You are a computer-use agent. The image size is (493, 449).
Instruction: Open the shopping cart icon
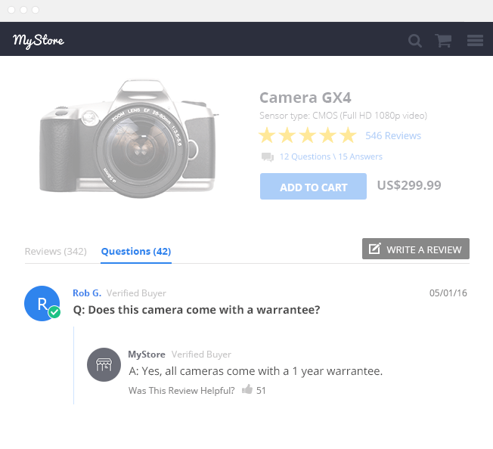pos(443,41)
